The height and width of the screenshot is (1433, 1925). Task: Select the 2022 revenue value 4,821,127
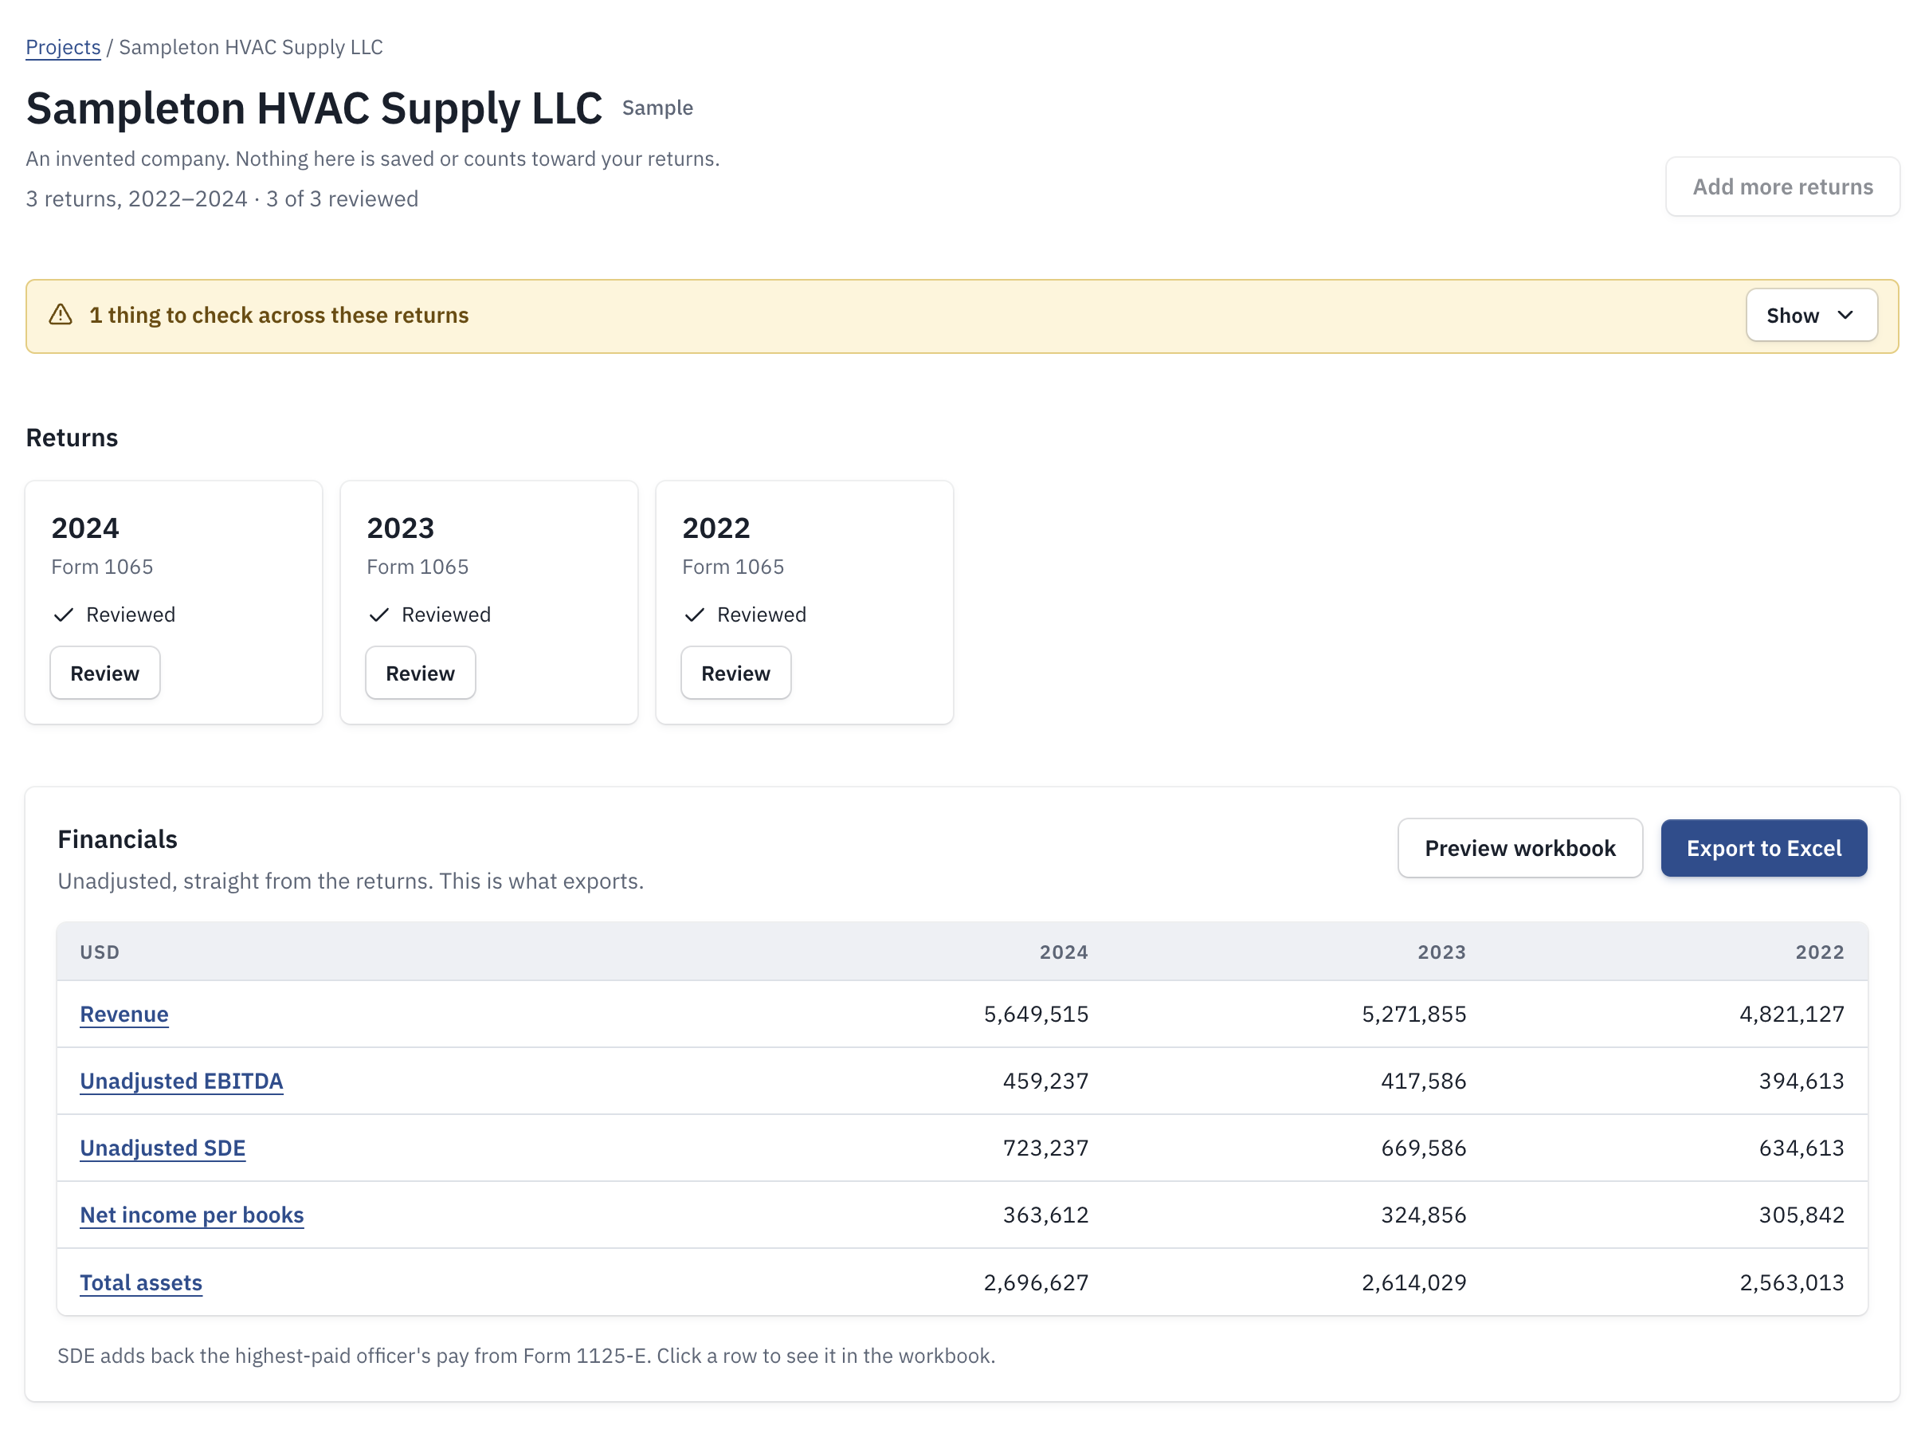pos(1791,1013)
